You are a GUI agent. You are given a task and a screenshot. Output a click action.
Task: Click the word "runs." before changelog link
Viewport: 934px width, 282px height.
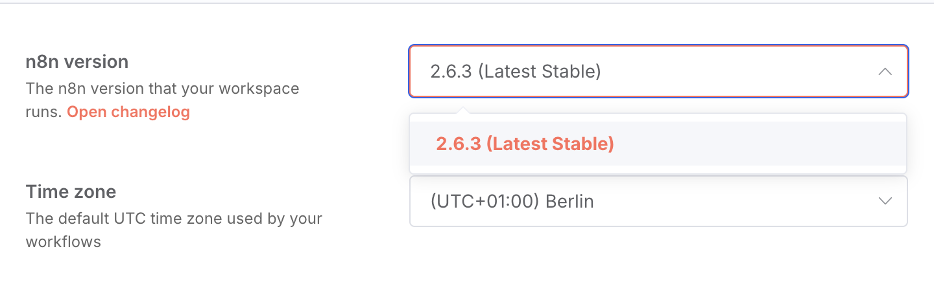pos(44,112)
